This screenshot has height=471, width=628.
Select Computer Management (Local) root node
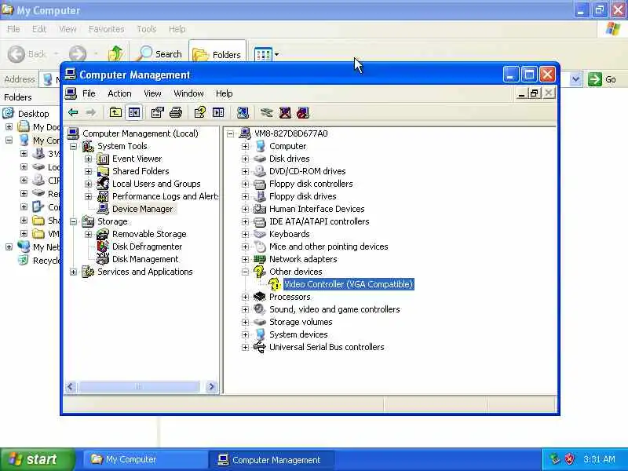[141, 133]
